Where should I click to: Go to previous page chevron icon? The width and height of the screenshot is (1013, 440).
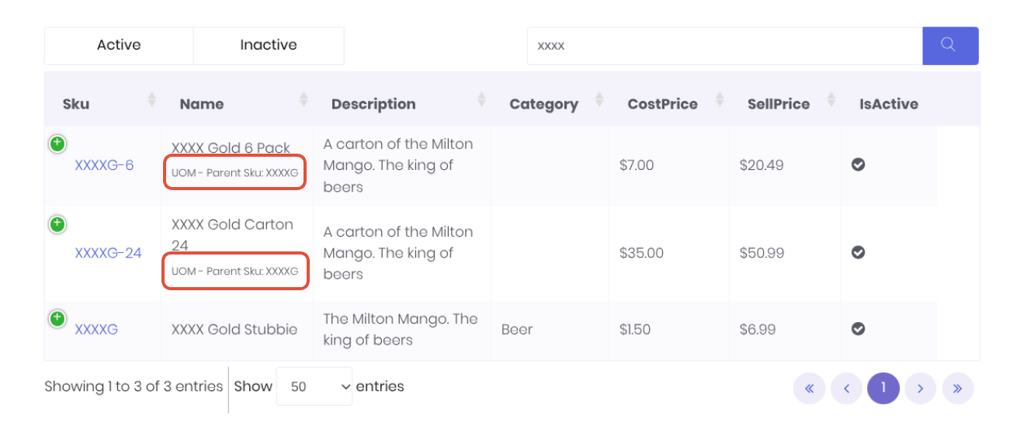(x=846, y=389)
